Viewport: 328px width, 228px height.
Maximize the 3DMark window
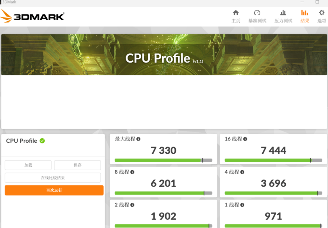317,2
